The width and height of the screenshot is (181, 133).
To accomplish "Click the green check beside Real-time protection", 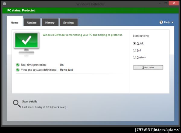I will coord(18,65).
